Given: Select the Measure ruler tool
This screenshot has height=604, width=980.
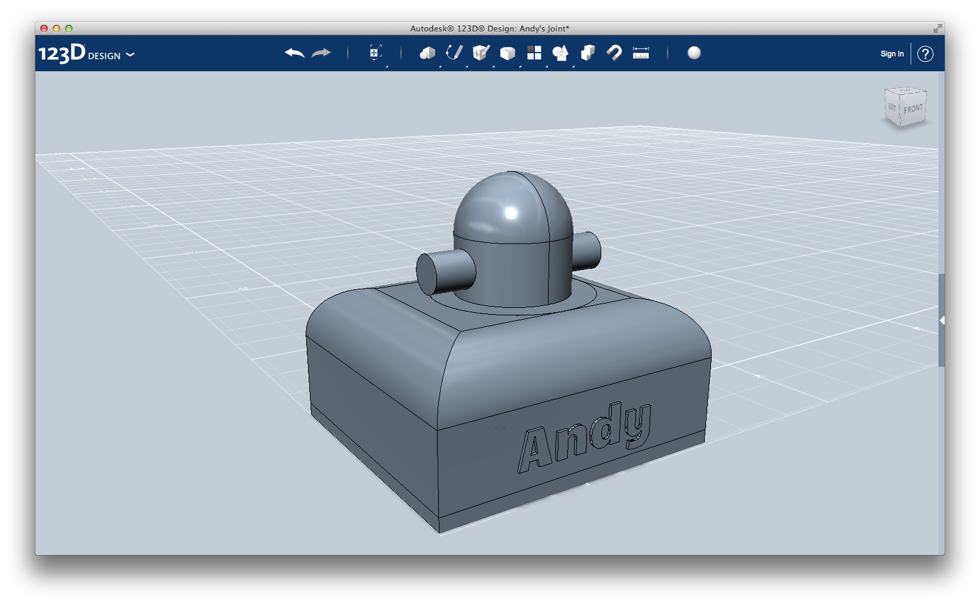Looking at the screenshot, I should 641,53.
